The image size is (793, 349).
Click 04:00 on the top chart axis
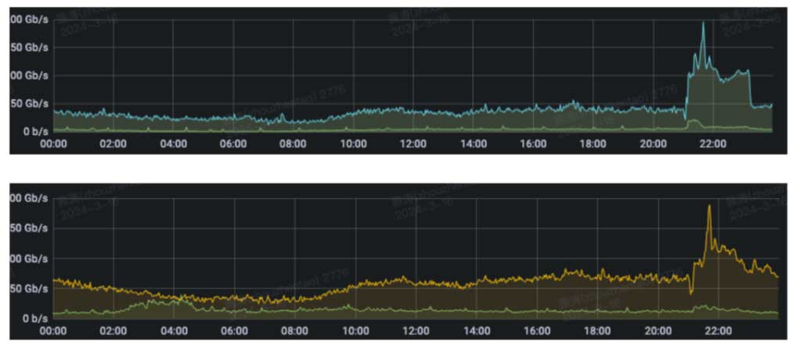tap(173, 144)
